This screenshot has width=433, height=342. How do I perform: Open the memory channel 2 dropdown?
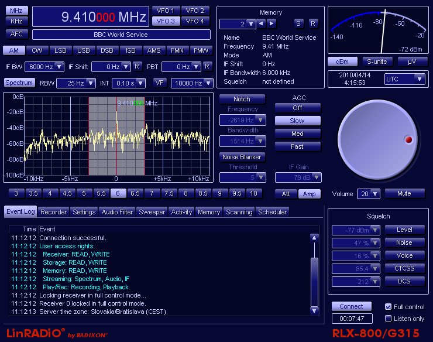[251, 24]
